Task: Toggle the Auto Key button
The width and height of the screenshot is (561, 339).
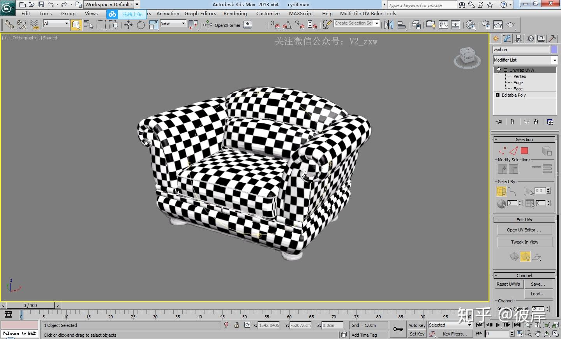Action: pyautogui.click(x=417, y=325)
